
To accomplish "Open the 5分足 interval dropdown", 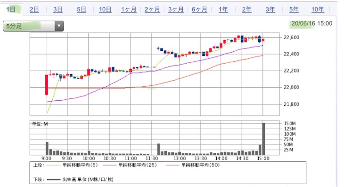I will [33, 26].
